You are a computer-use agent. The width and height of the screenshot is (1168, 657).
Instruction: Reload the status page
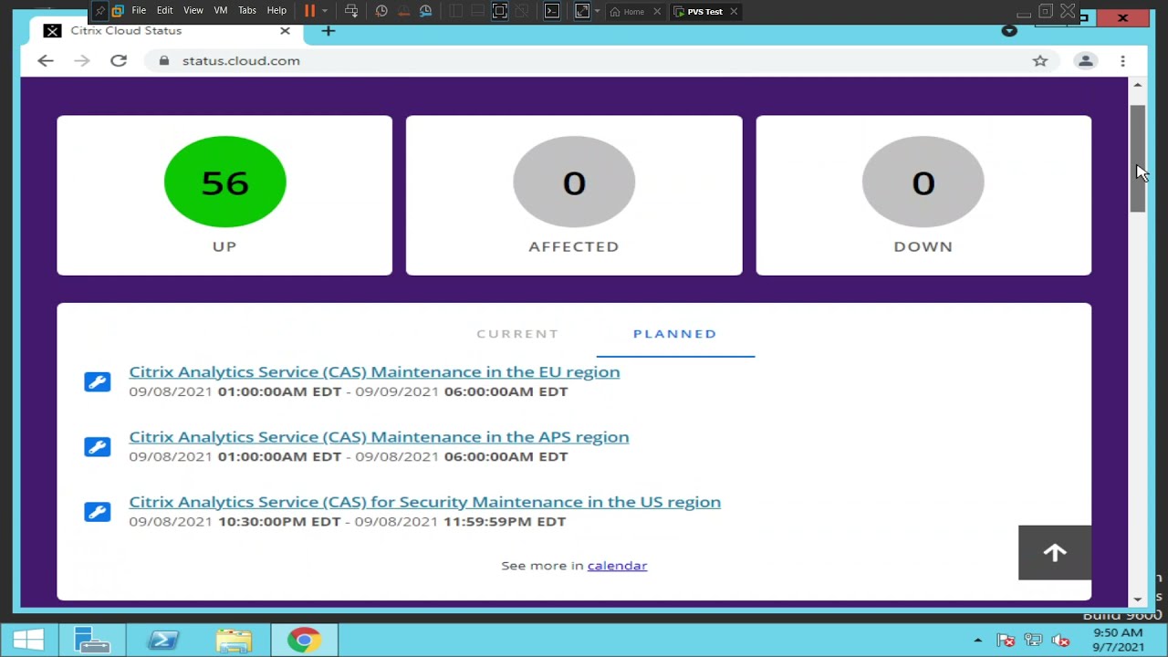tap(119, 60)
